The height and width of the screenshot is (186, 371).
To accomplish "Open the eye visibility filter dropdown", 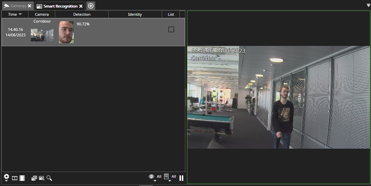I will [x=151, y=177].
